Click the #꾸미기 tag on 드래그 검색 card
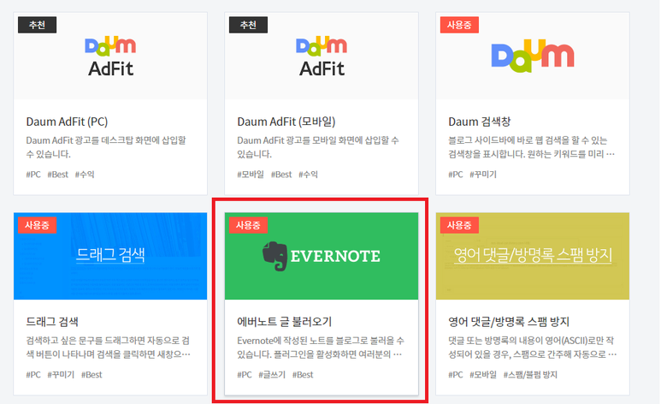 point(61,374)
